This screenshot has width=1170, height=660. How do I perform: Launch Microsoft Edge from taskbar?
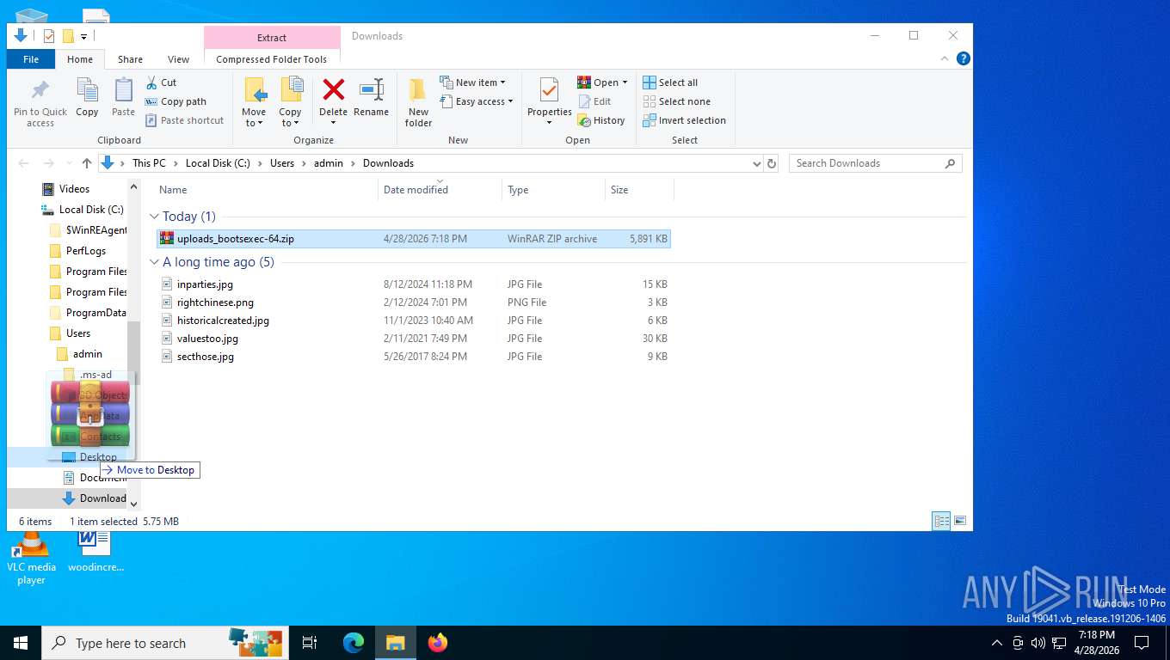(354, 643)
